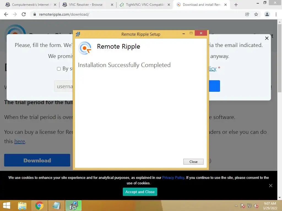Click Accept and Close cookie button
The height and width of the screenshot is (211, 282).
tap(140, 192)
